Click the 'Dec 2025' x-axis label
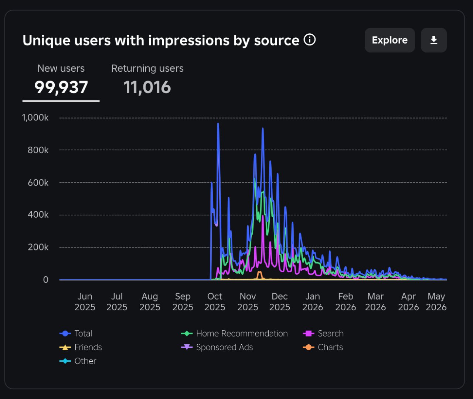 pos(280,302)
